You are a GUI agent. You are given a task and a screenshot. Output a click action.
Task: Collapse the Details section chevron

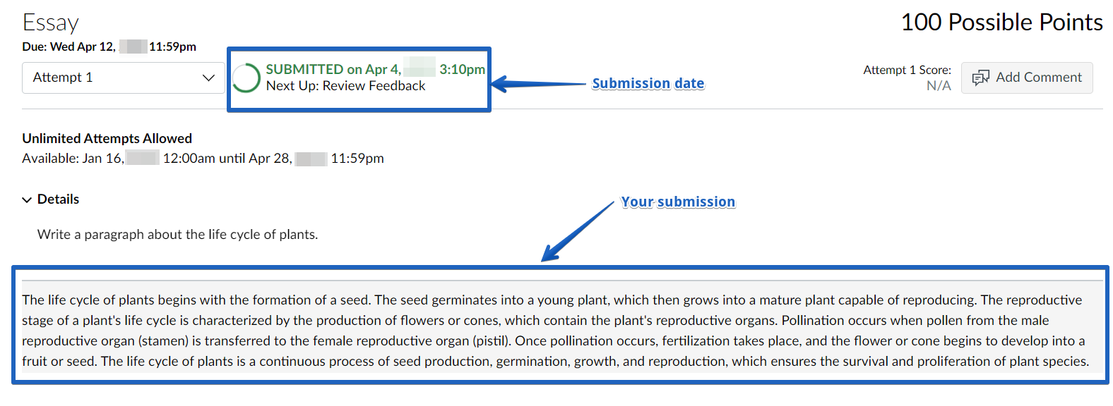(27, 199)
